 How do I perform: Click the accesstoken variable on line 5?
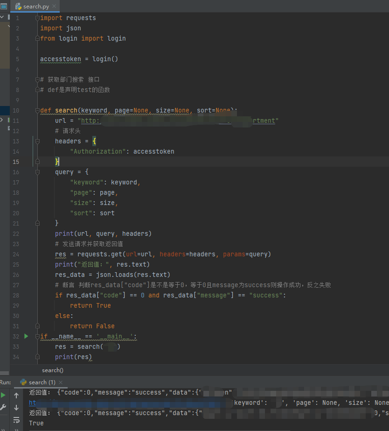tap(60, 59)
